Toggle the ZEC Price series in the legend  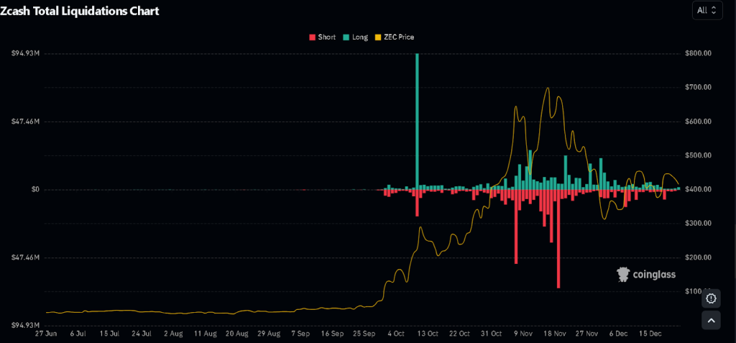(395, 37)
